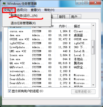Viewport: 103px width, 107px height.
Task: Select the igfxCUISer... process row
Action: pyautogui.click(x=49, y=43)
